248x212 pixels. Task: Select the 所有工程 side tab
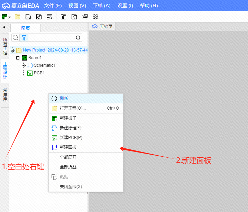click(x=5, y=46)
